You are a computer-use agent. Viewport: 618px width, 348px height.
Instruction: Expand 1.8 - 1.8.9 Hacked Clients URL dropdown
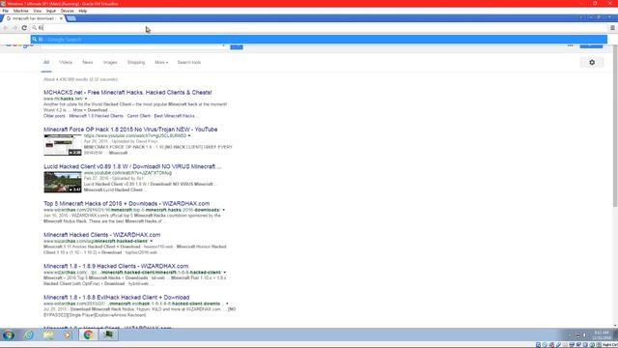[225, 273]
